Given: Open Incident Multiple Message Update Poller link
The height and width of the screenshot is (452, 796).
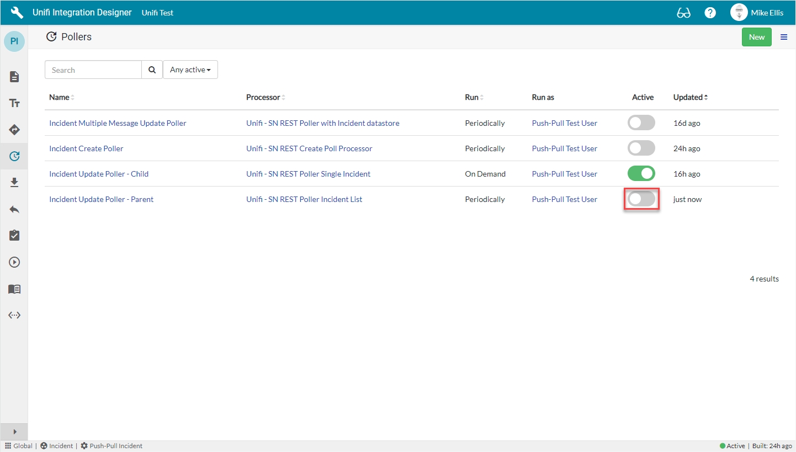Looking at the screenshot, I should pyautogui.click(x=118, y=123).
